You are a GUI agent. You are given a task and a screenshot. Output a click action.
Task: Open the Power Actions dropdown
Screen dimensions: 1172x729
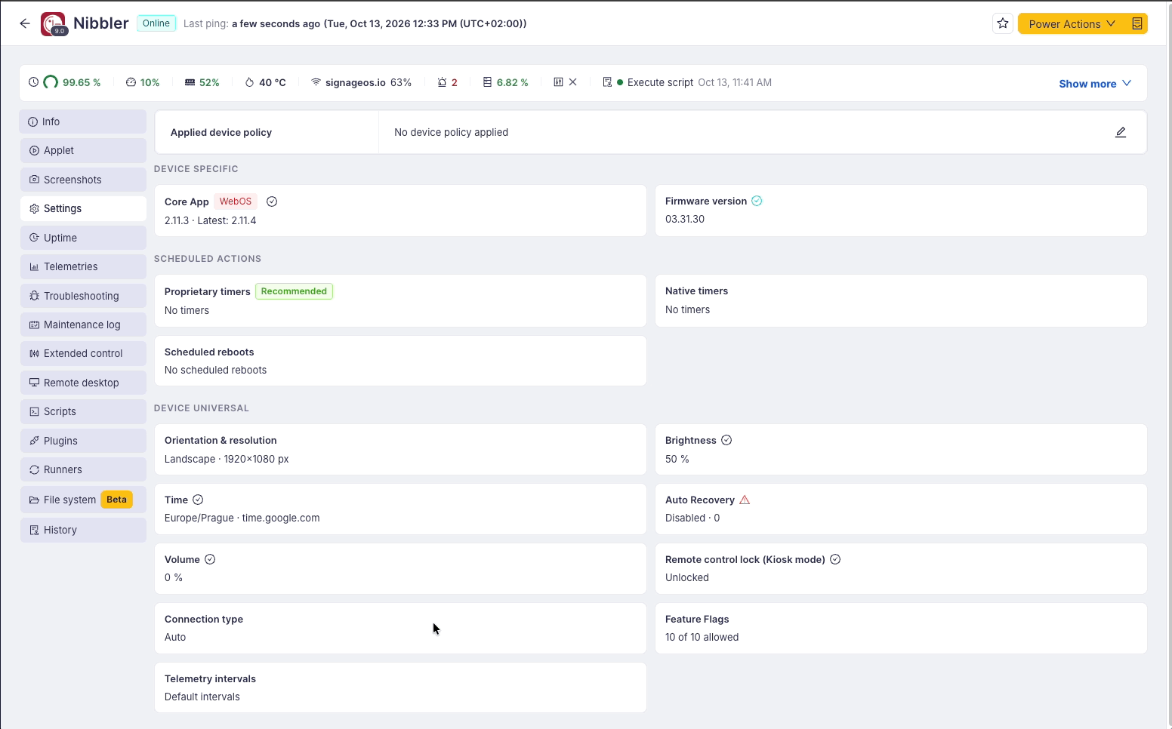(1072, 23)
